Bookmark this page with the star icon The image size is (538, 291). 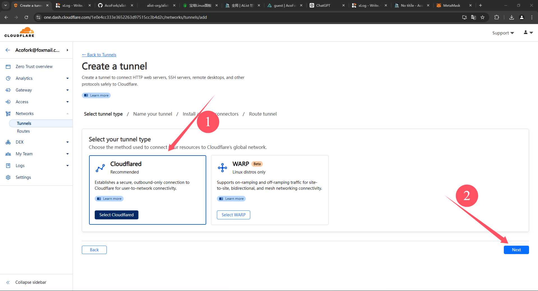pos(483,17)
